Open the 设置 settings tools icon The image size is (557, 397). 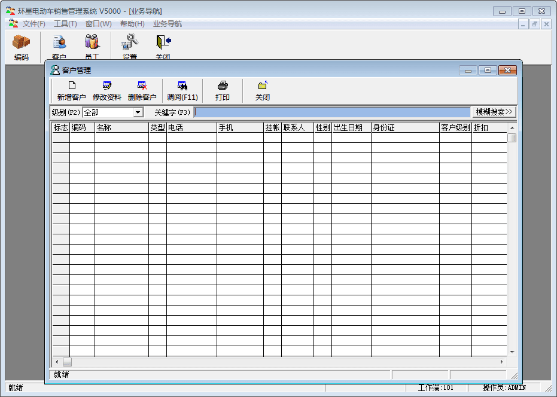(x=130, y=43)
